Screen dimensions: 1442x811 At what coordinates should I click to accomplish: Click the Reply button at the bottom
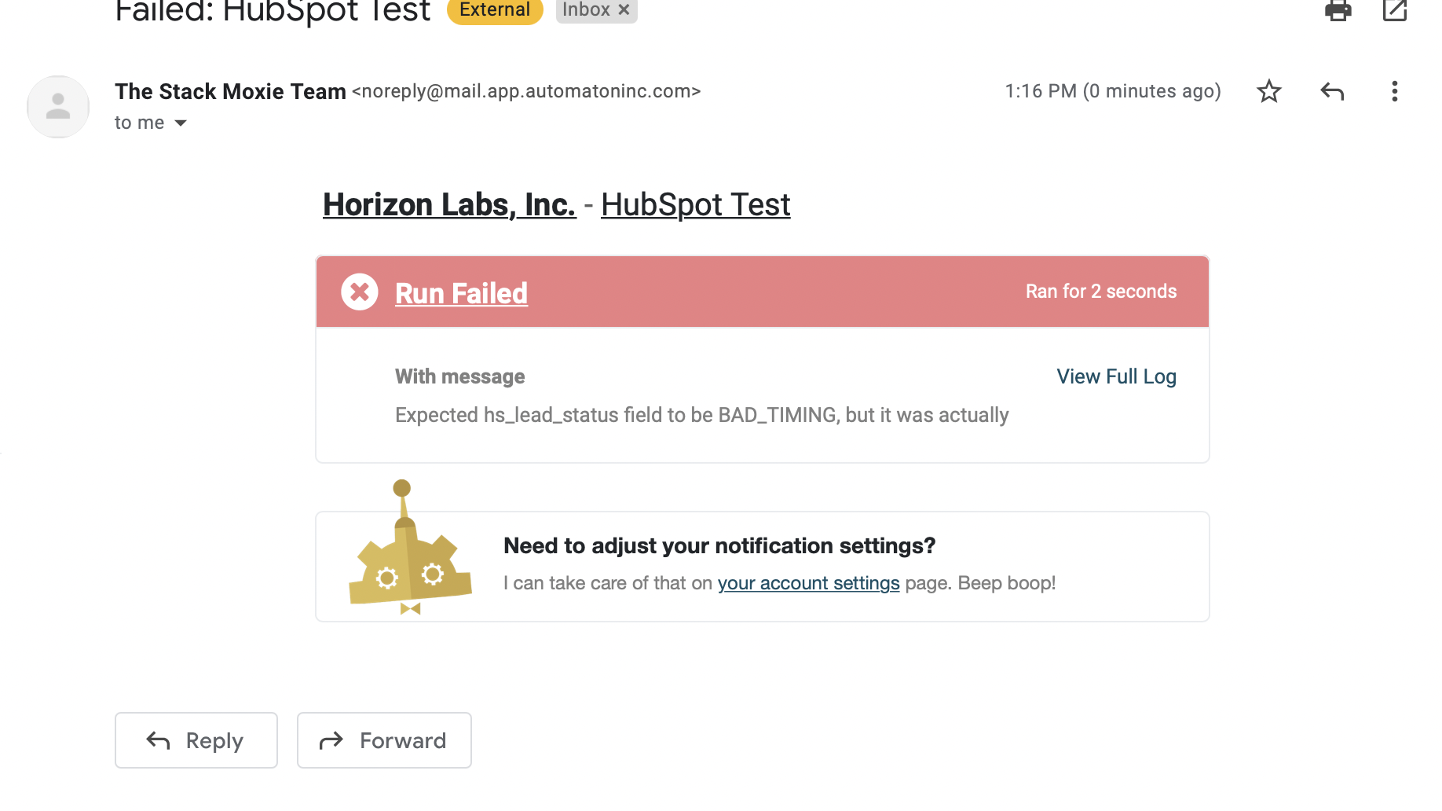tap(196, 739)
